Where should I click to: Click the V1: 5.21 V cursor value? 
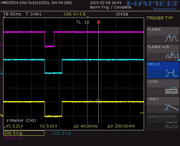15,126
